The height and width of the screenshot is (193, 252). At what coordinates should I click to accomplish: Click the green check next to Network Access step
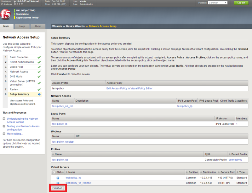point(39,72)
